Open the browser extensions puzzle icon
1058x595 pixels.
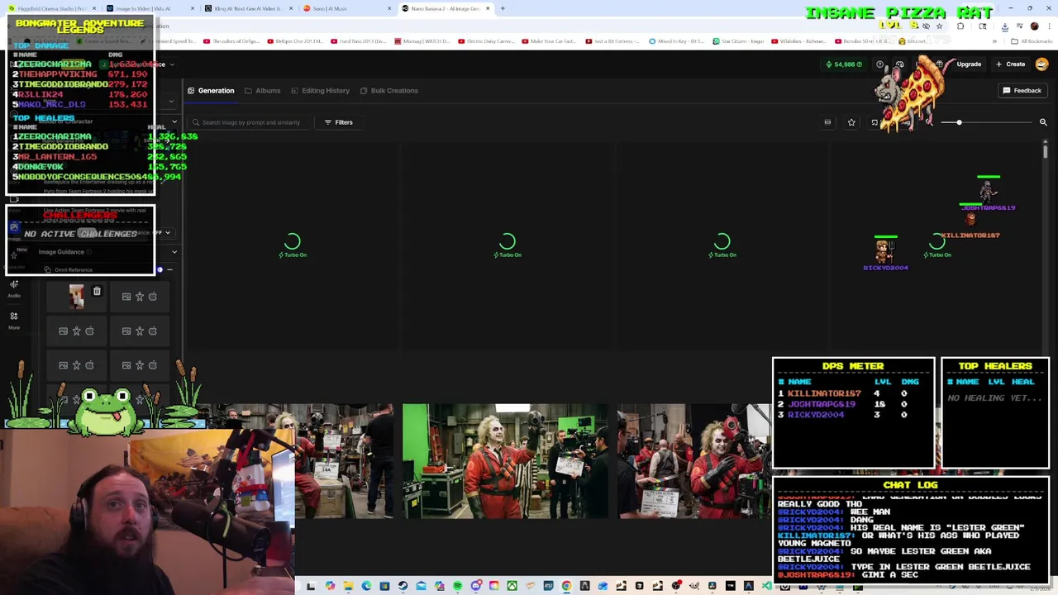point(960,26)
